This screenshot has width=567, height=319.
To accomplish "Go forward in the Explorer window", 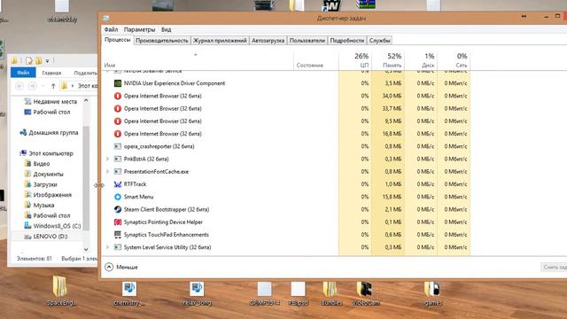I will click(x=32, y=86).
